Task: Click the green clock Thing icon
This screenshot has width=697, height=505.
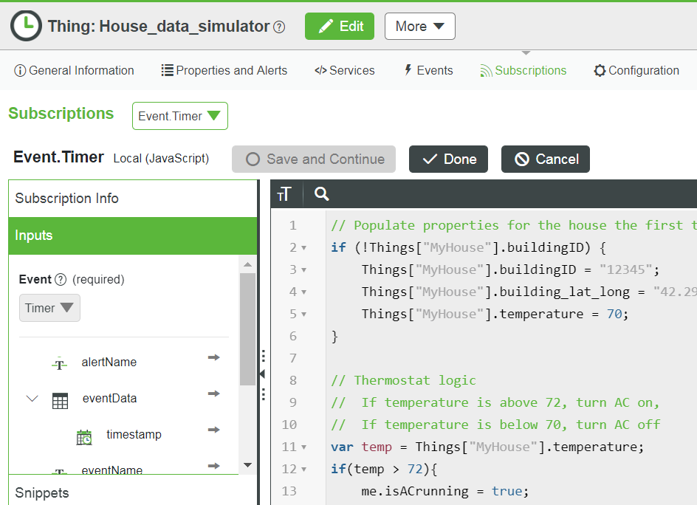Action: pos(26,26)
